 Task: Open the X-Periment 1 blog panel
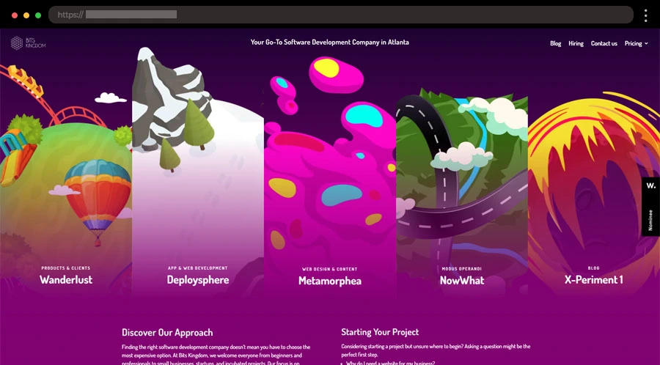point(594,279)
